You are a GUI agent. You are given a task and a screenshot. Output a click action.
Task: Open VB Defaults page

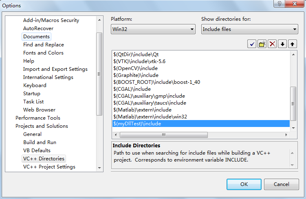pyautogui.click(x=37, y=151)
